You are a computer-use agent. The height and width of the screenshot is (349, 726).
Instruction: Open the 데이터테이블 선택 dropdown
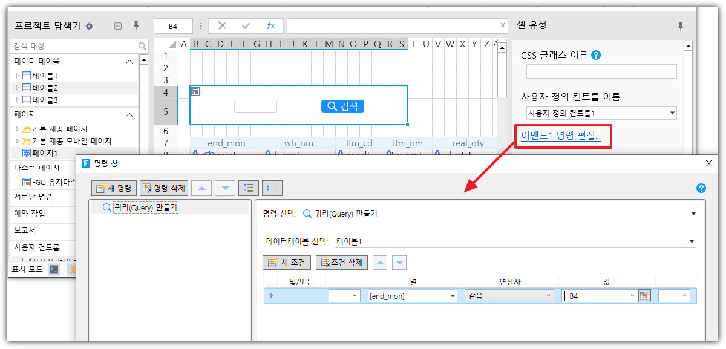[692, 242]
